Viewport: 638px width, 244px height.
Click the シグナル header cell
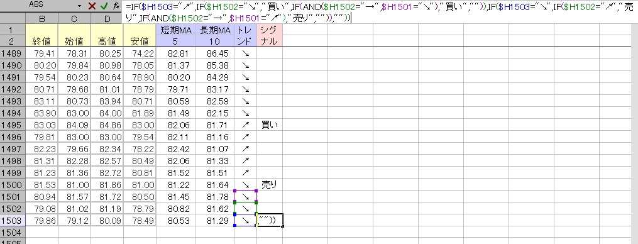point(270,35)
